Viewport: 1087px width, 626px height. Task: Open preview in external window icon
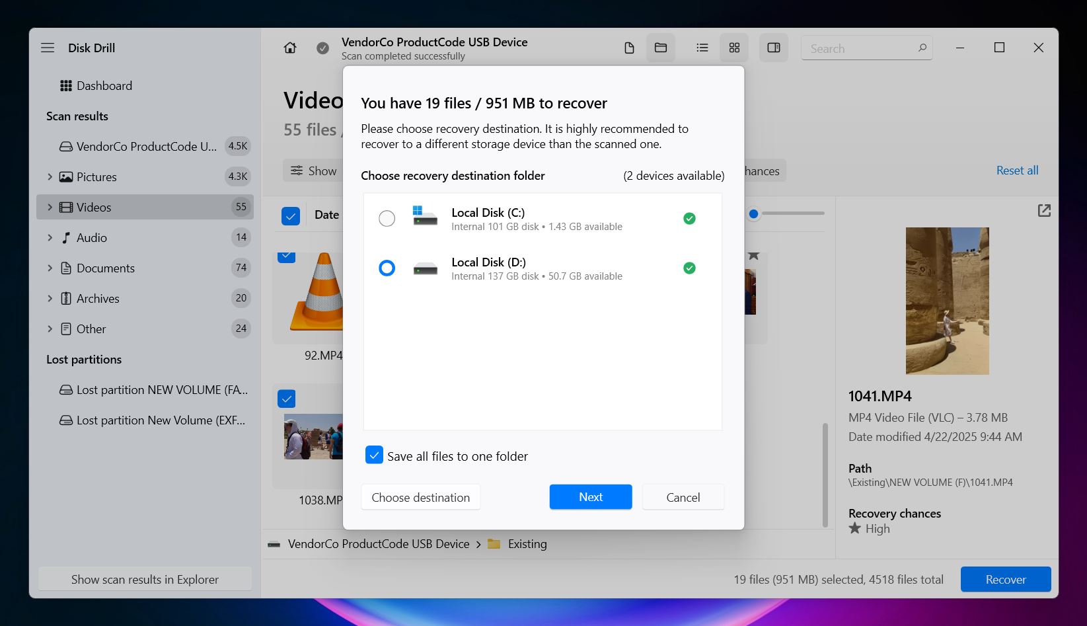click(1044, 210)
